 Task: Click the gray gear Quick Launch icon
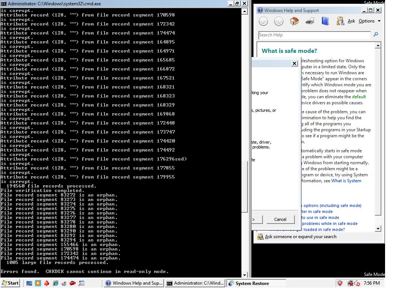[x=64, y=283]
